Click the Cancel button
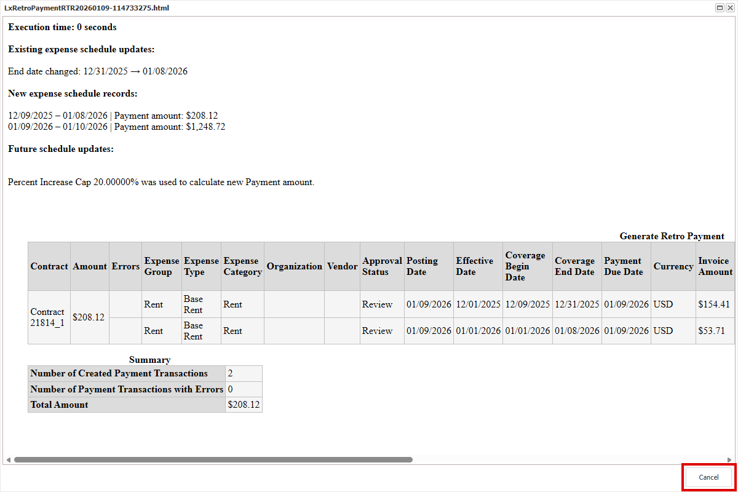738x492 pixels. point(708,477)
